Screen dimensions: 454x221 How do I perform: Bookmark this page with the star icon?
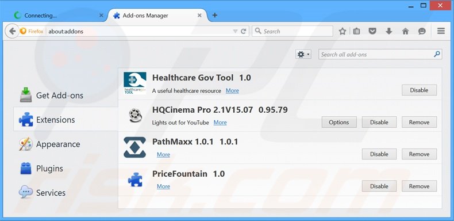point(343,31)
